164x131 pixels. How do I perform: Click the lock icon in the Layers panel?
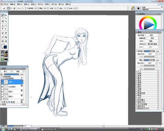tap(22, 78)
